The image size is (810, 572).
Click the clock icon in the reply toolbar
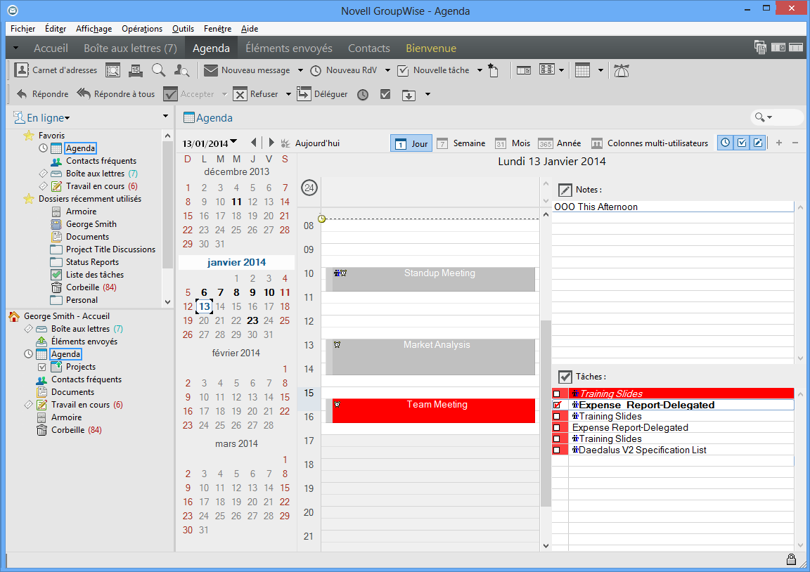[x=363, y=94]
